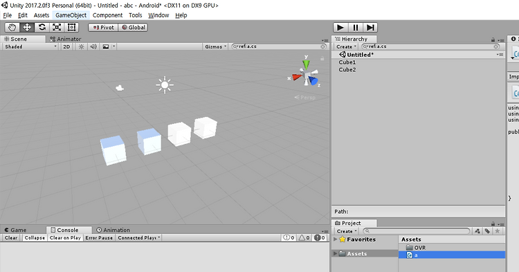Click the scene gizmo lock icon

[322, 59]
